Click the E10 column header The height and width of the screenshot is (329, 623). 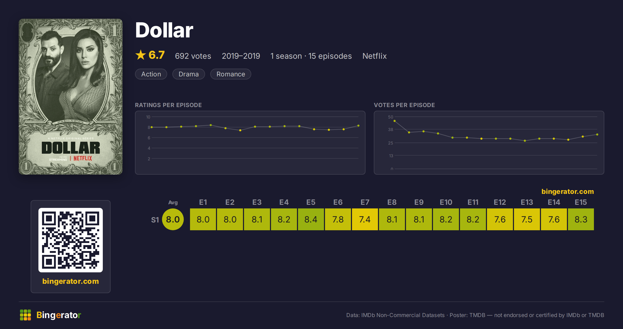[x=446, y=202]
